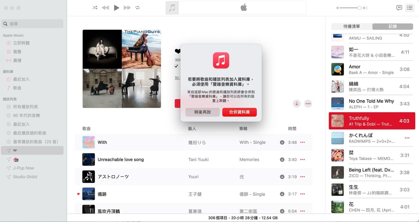Toggle shuffle playback

coord(95,8)
